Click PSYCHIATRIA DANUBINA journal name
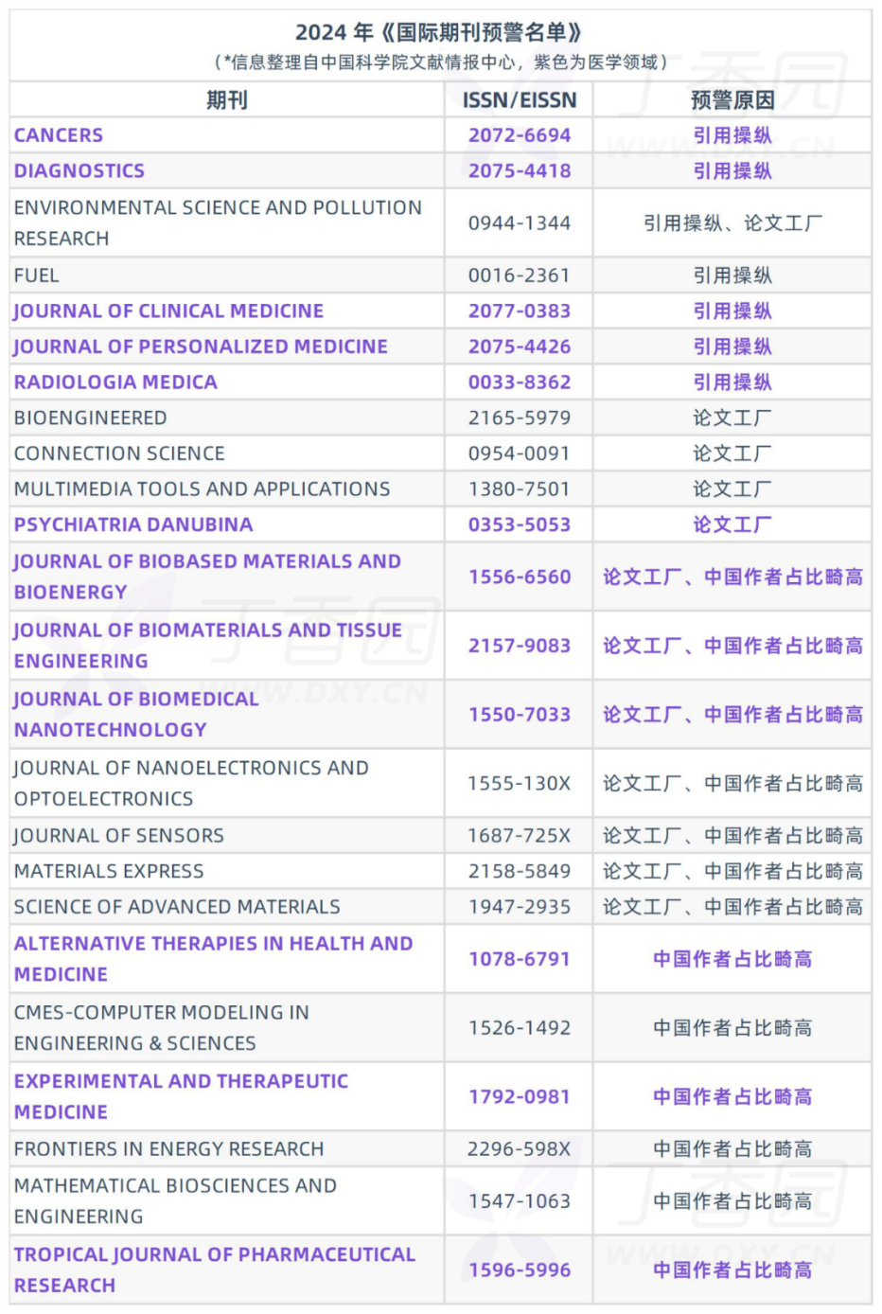Image resolution: width=882 pixels, height=1314 pixels. click(x=133, y=524)
